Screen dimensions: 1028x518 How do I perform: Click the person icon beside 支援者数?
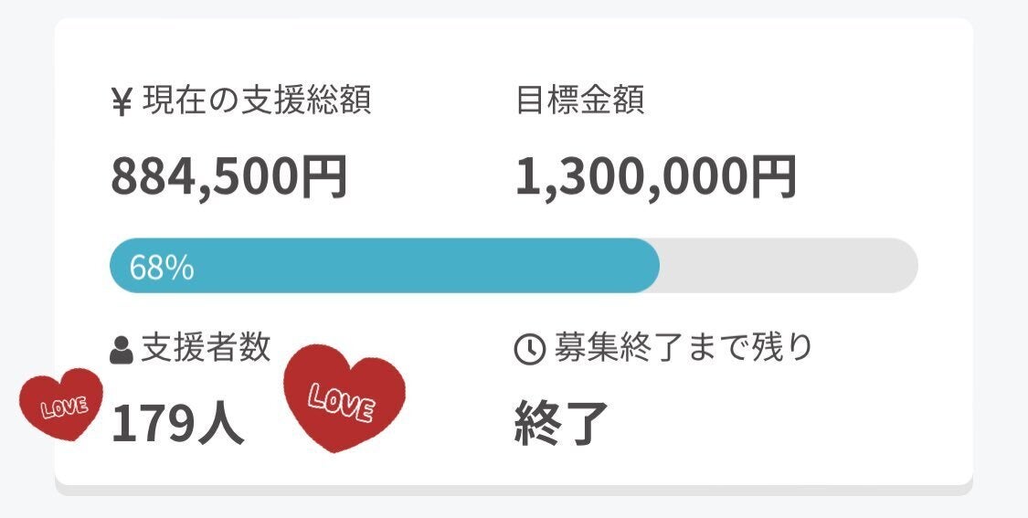click(122, 351)
